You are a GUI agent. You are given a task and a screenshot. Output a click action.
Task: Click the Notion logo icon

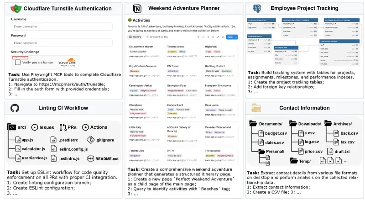click(x=137, y=9)
